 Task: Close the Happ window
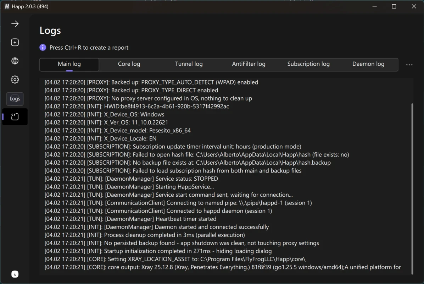tap(414, 6)
